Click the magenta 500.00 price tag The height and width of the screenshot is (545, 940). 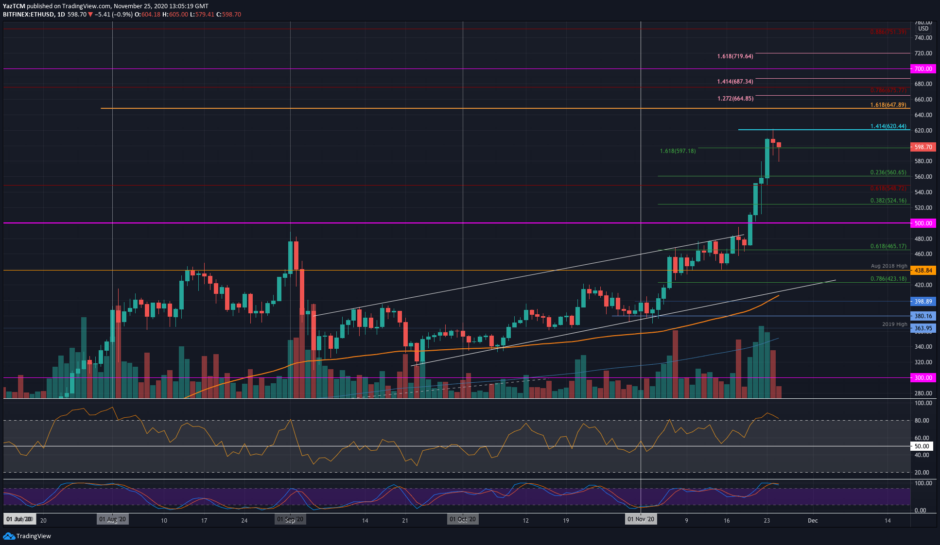[923, 223]
